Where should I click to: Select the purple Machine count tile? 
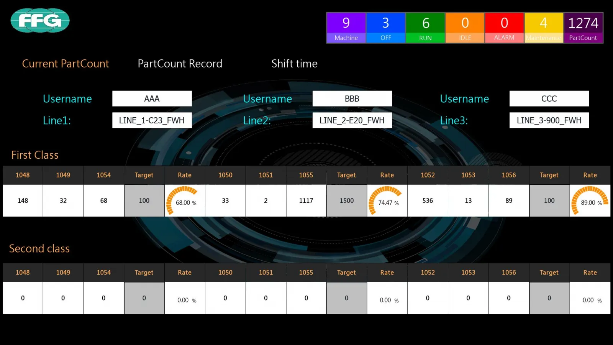coord(346,28)
